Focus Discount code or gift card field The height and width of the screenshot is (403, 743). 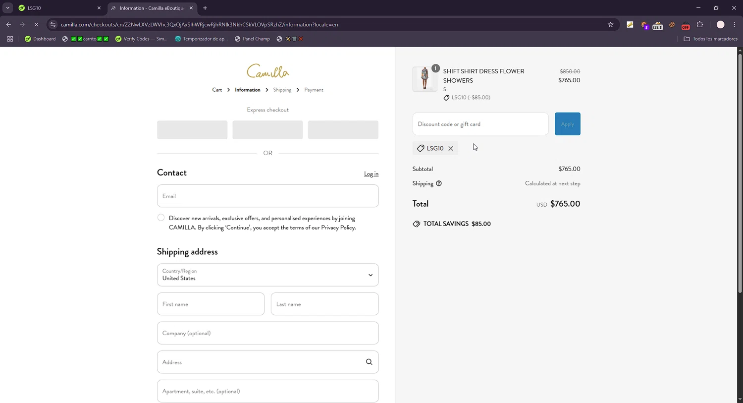coord(480,124)
